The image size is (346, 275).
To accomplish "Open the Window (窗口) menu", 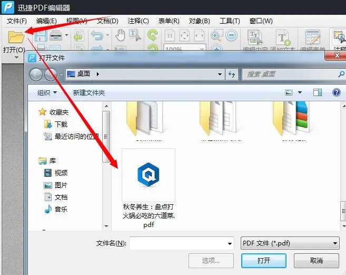I will 261,21.
